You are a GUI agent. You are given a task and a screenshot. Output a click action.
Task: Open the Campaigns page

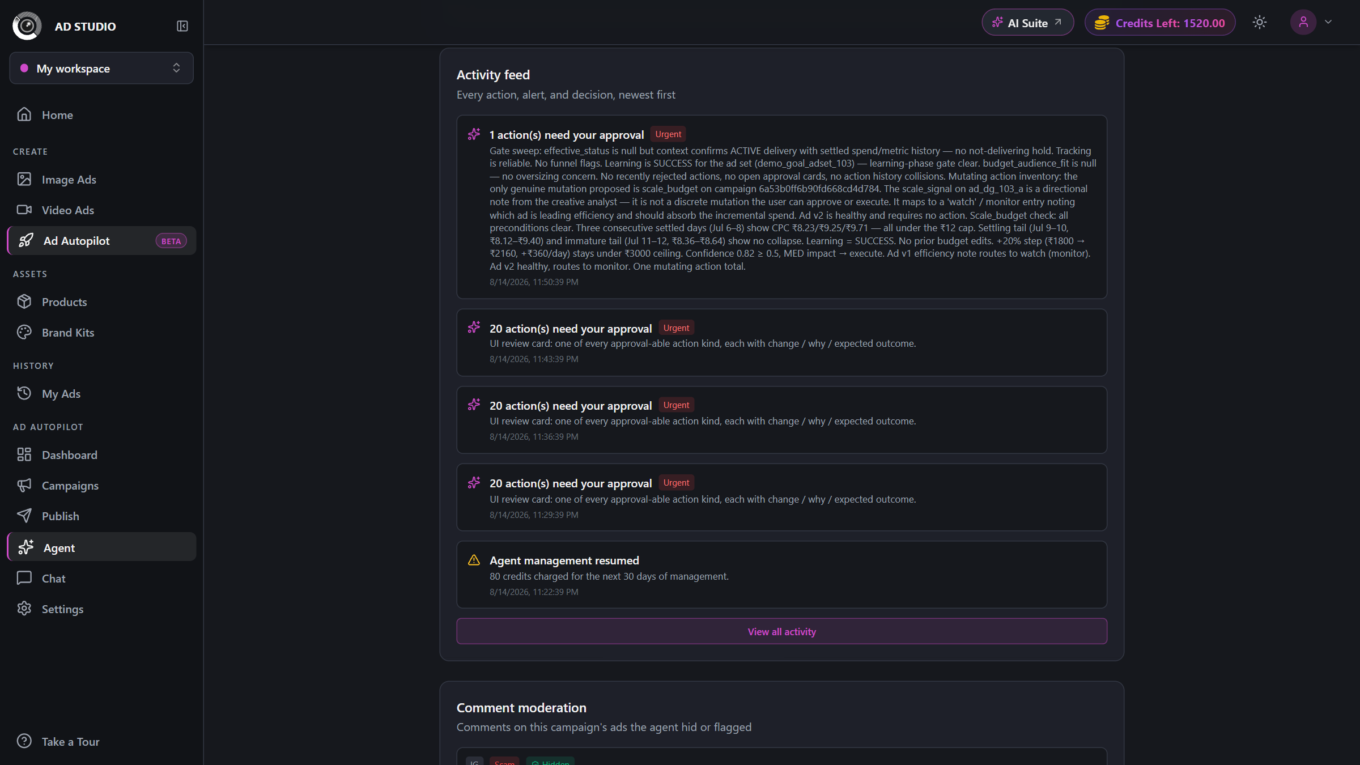(101, 485)
